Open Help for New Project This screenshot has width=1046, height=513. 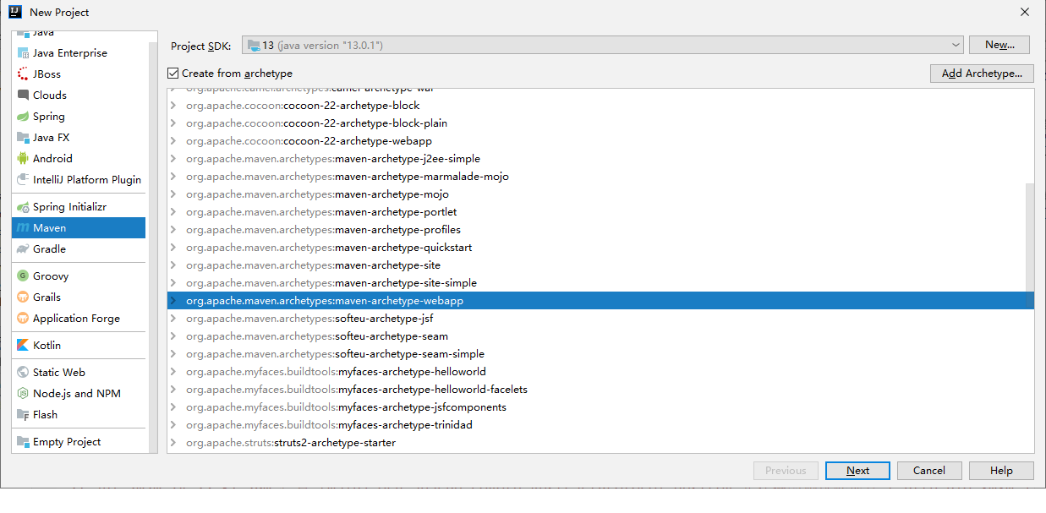1001,471
